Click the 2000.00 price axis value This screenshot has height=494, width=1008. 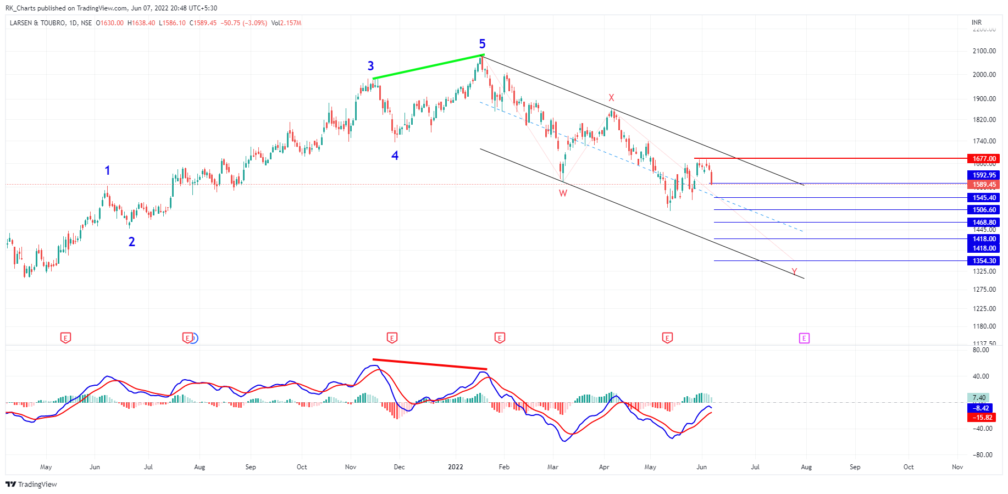click(x=984, y=75)
